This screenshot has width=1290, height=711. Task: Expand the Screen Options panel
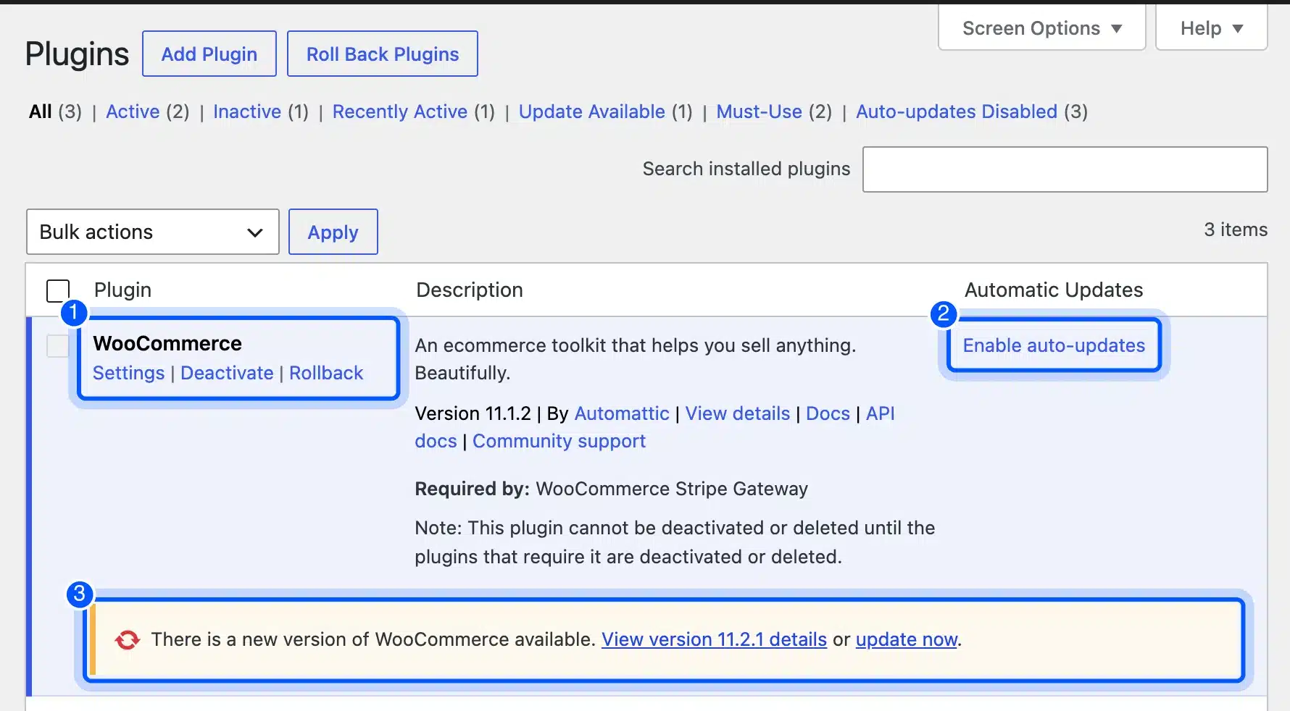tap(1041, 28)
